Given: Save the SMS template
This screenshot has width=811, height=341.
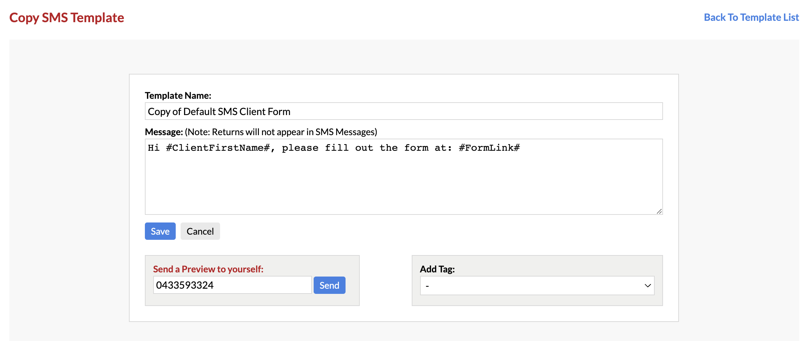Looking at the screenshot, I should point(160,231).
